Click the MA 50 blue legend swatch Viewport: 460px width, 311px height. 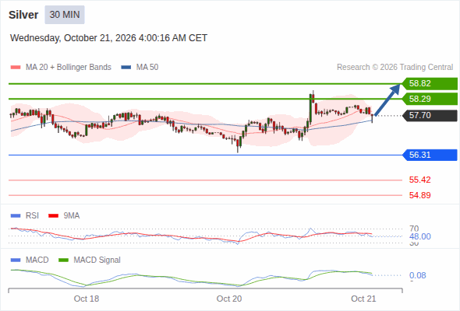tap(126, 68)
